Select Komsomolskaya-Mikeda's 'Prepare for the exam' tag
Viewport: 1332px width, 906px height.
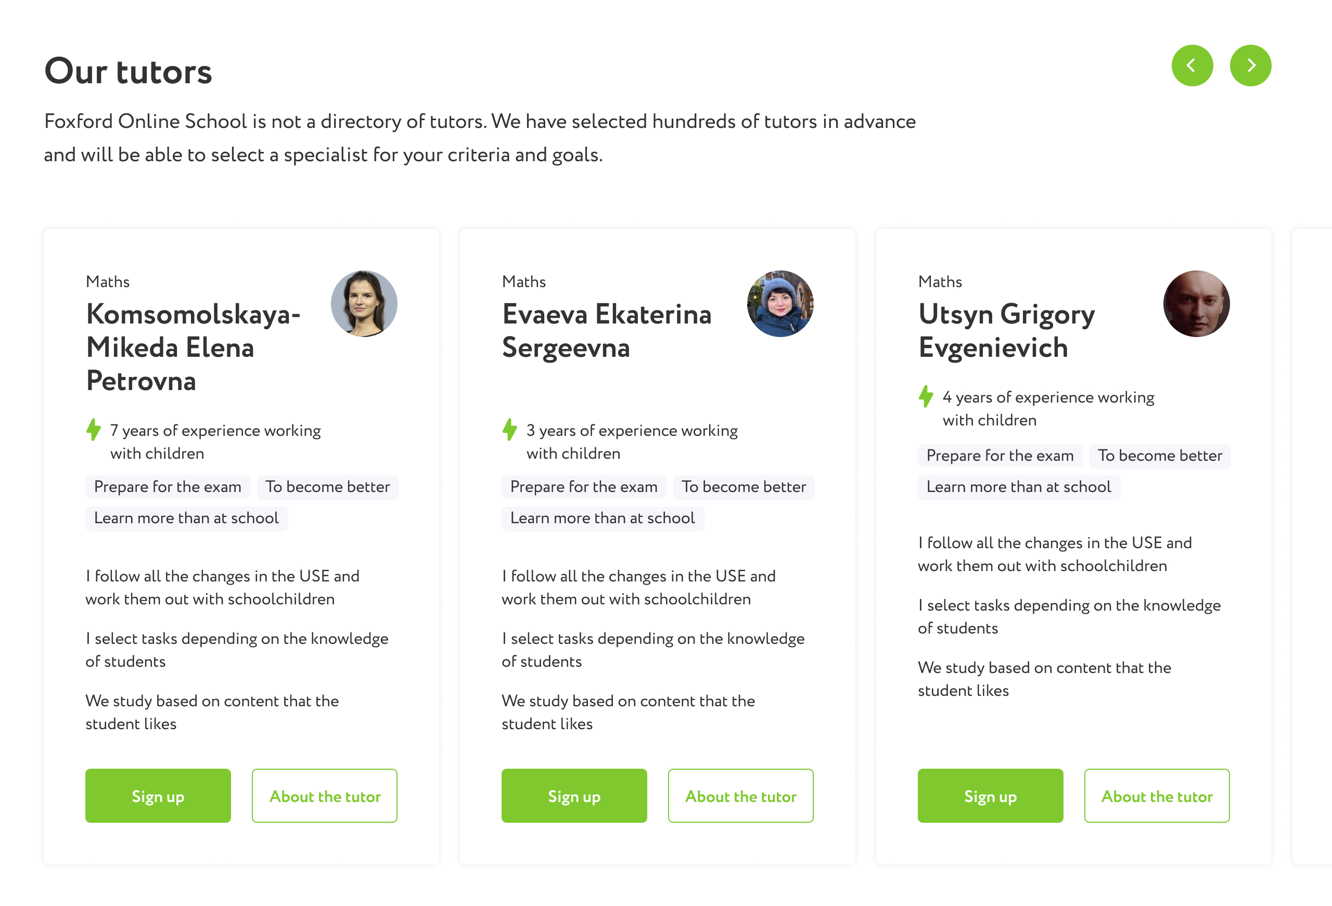pos(168,487)
